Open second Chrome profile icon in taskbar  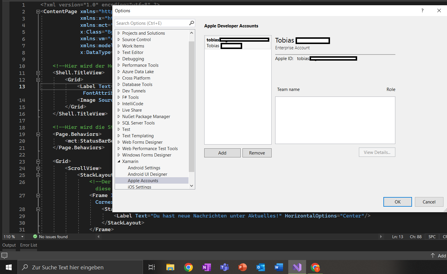click(x=315, y=267)
